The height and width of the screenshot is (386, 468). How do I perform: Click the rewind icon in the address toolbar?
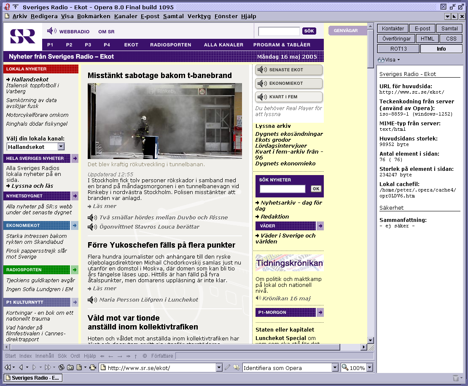7,367
